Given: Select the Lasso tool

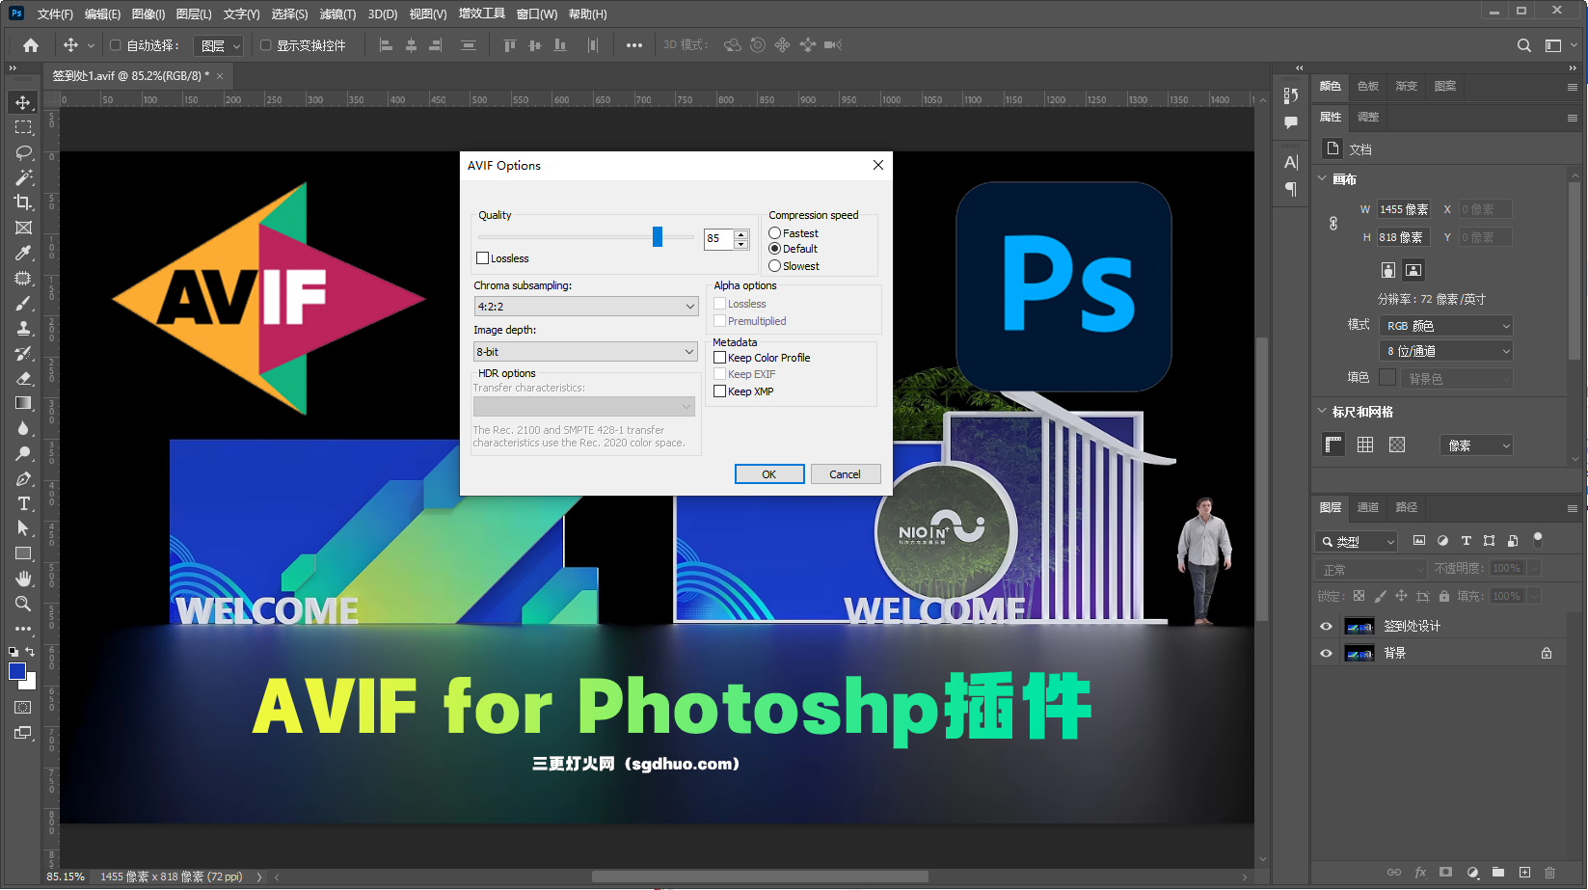Looking at the screenshot, I should [23, 152].
